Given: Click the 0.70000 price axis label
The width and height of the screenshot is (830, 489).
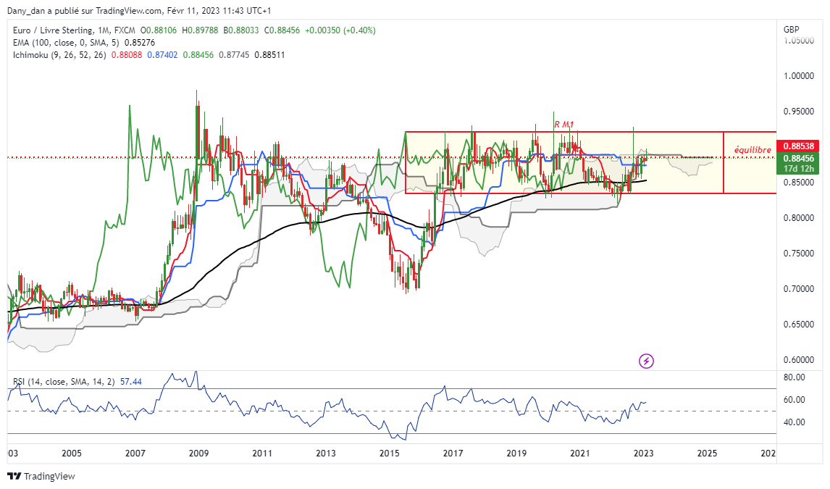Looking at the screenshot, I should click(798, 289).
